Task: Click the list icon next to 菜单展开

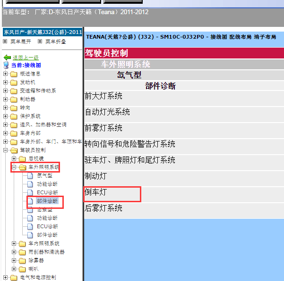Action: (x=5, y=41)
